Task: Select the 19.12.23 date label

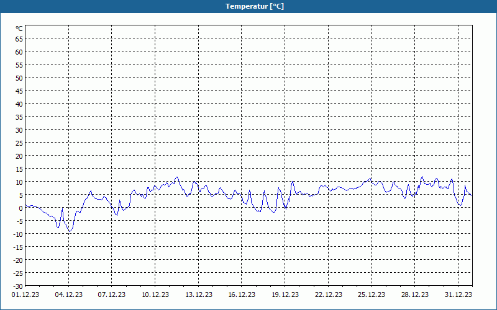Action: coord(285,294)
